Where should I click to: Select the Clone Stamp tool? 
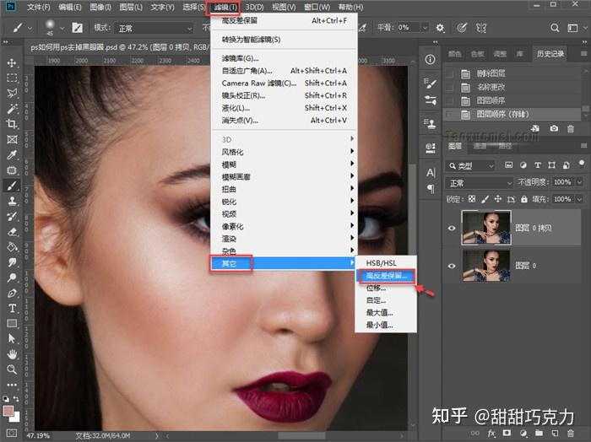12,201
